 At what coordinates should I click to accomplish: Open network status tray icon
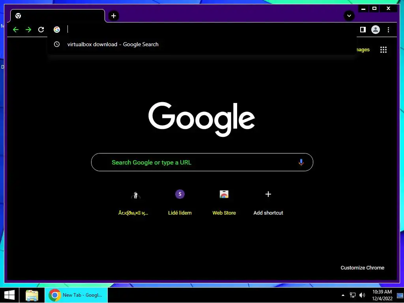[x=352, y=295]
